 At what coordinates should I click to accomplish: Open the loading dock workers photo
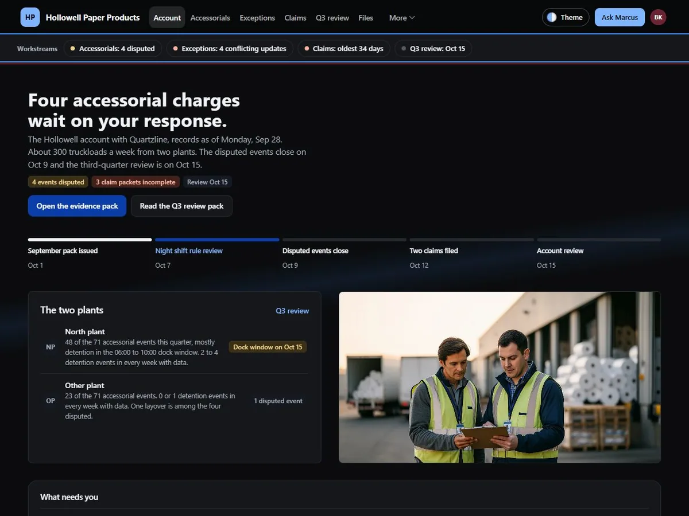500,377
